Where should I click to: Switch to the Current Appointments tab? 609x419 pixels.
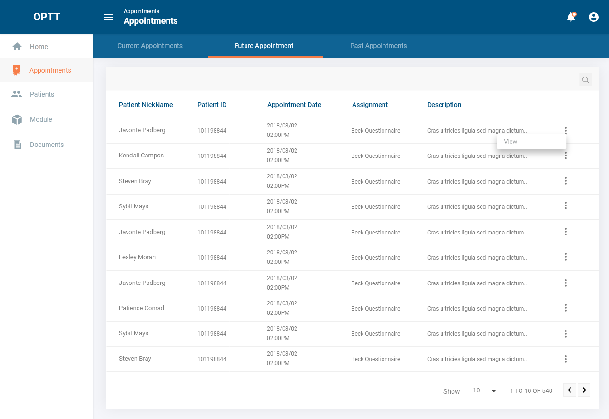tap(150, 46)
